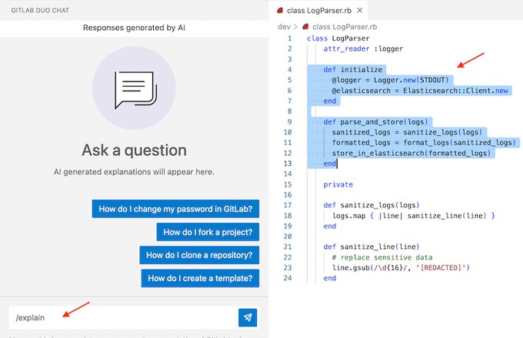Click the Ruby icon in breadcrumb path
This screenshot has height=338, width=523.
point(305,27)
